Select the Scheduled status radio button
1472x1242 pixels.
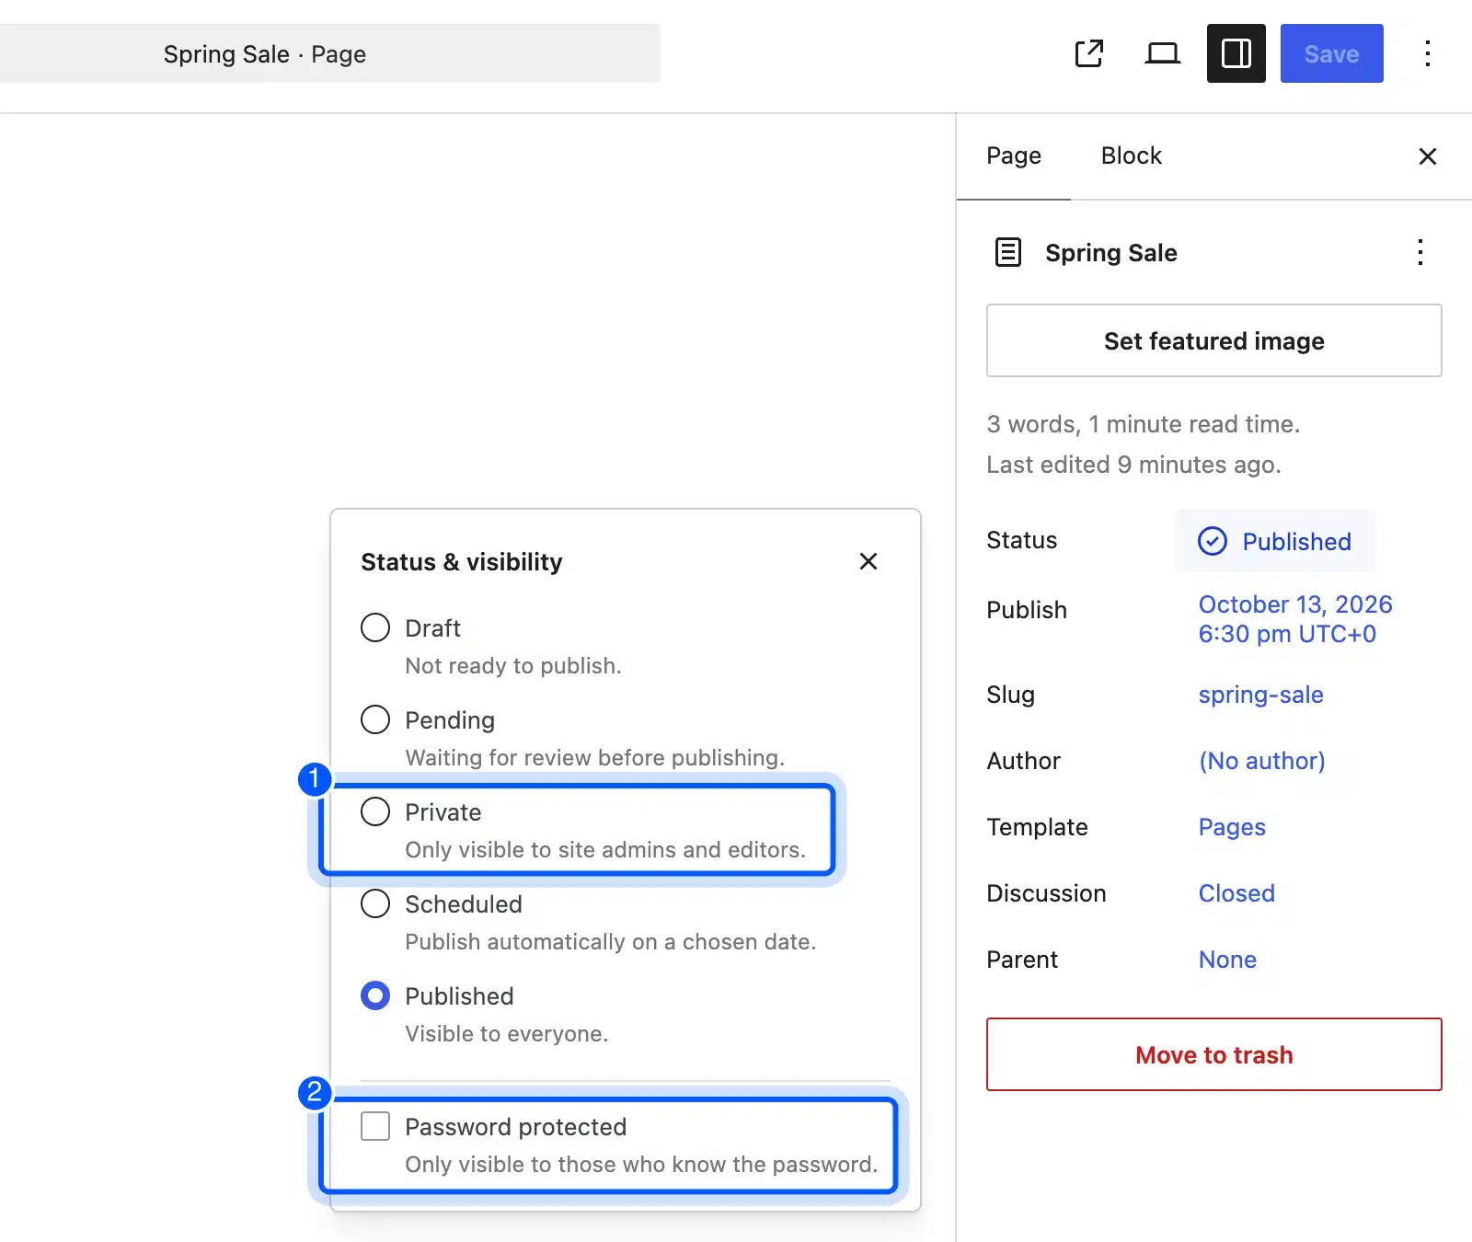tap(375, 903)
